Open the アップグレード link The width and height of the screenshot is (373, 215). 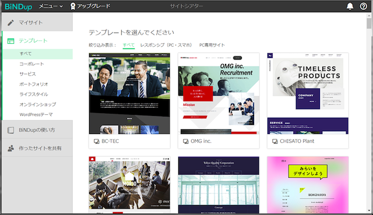point(93,6)
